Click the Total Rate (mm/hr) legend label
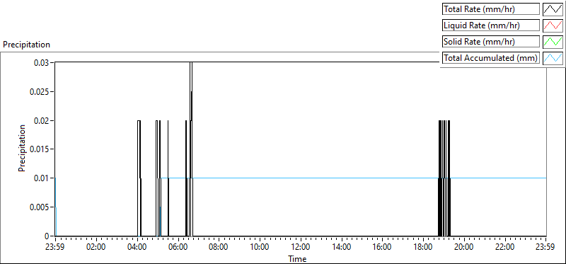 point(490,9)
